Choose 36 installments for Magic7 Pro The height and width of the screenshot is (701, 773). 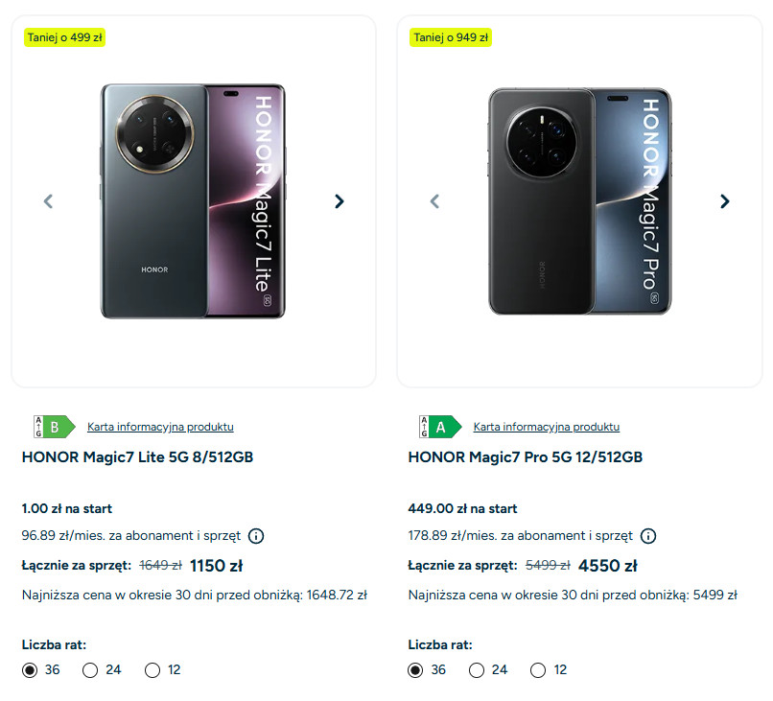click(415, 670)
